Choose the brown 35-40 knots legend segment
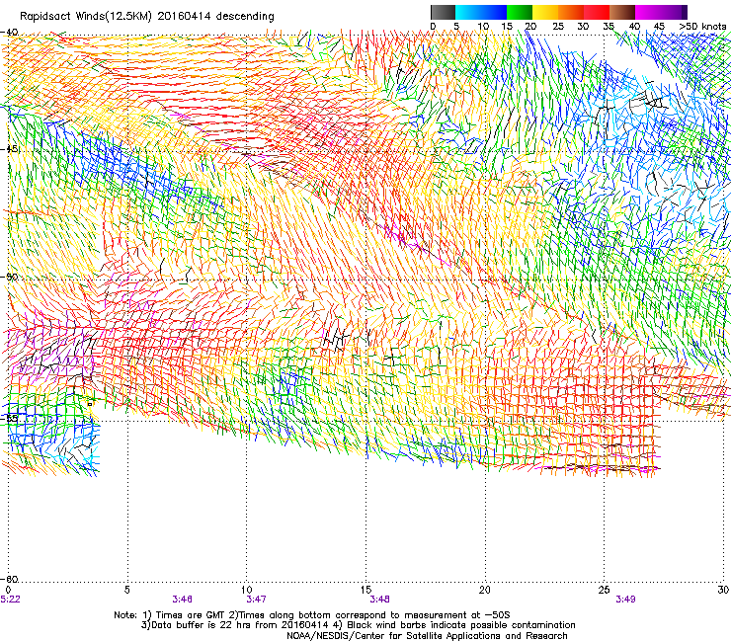The image size is (731, 642). pos(622,12)
